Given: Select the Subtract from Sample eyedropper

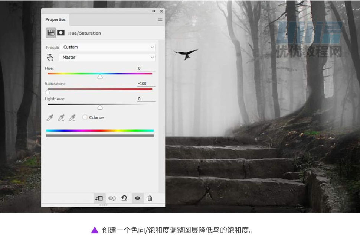Looking at the screenshot, I should [72, 118].
